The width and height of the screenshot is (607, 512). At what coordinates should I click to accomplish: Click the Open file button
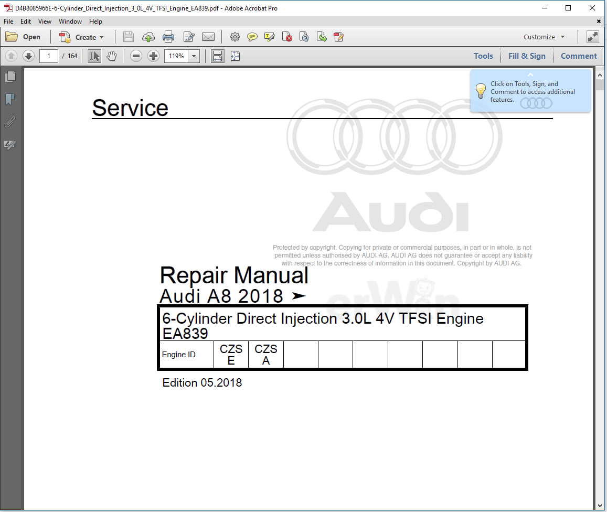[x=23, y=37]
